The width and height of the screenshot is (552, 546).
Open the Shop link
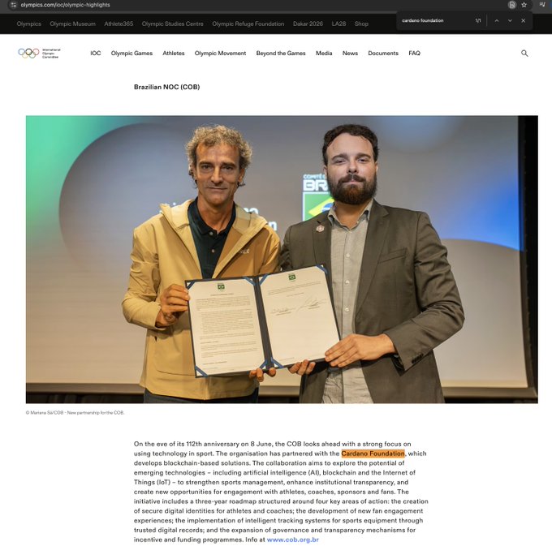(x=361, y=24)
